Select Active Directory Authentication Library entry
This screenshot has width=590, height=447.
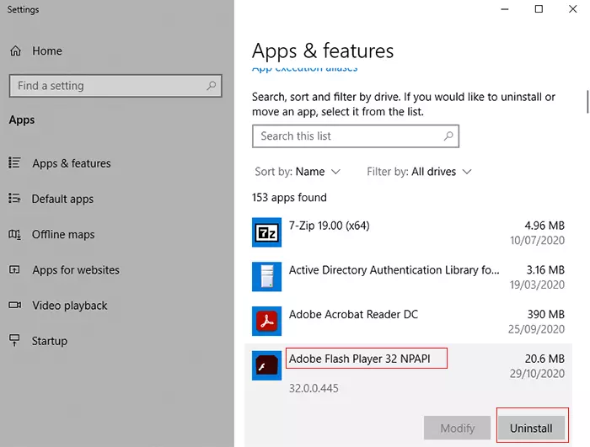[408, 277]
